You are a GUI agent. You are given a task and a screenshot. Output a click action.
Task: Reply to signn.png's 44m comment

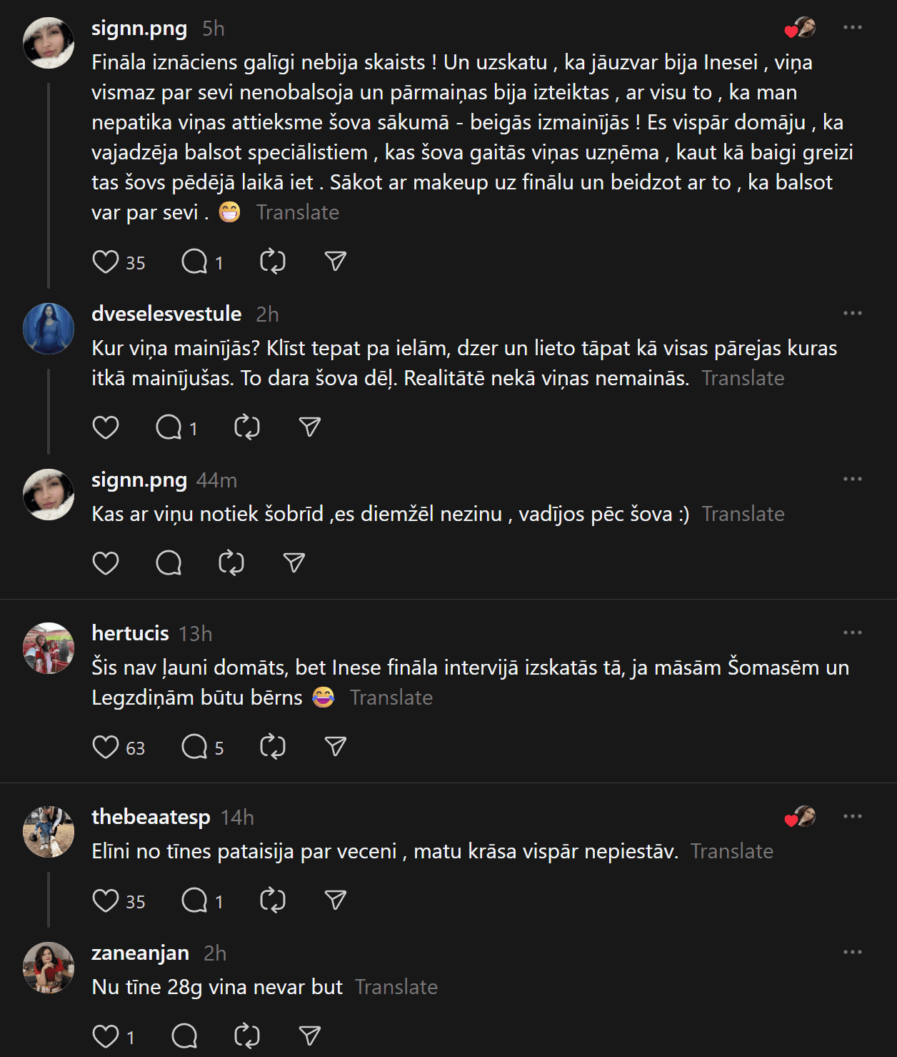coord(169,563)
